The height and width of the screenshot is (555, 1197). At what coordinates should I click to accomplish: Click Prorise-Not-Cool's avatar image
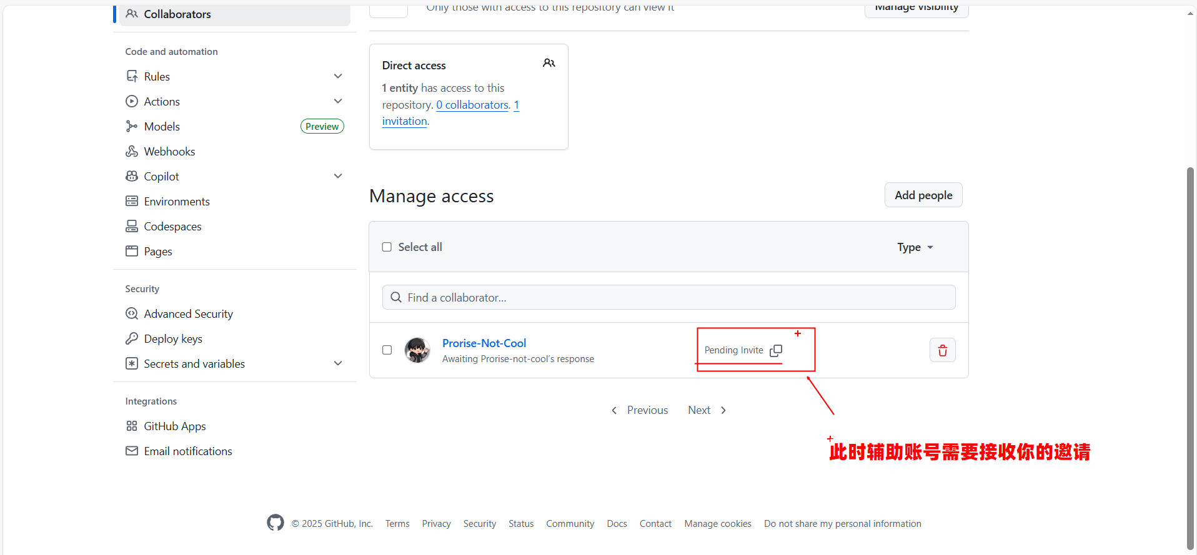417,350
